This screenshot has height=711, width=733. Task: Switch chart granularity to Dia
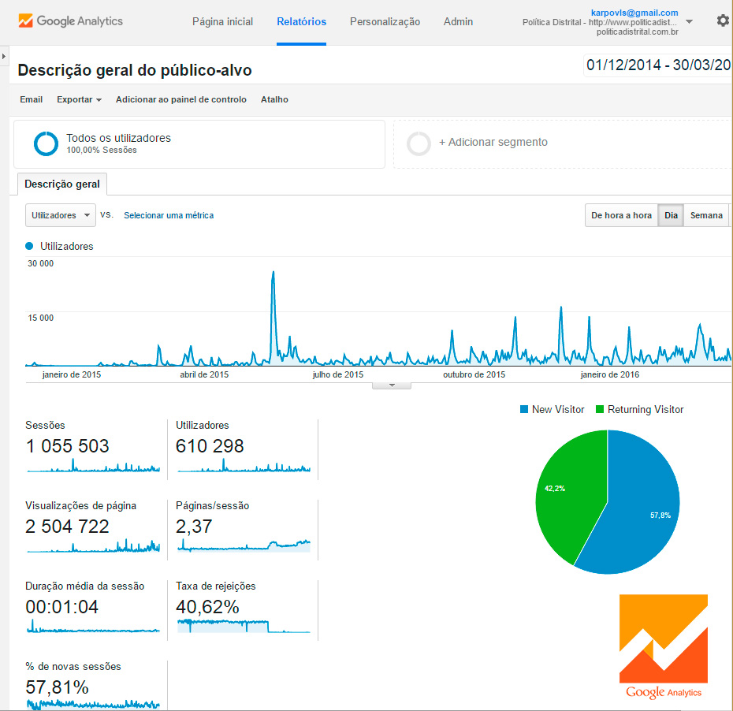(671, 215)
